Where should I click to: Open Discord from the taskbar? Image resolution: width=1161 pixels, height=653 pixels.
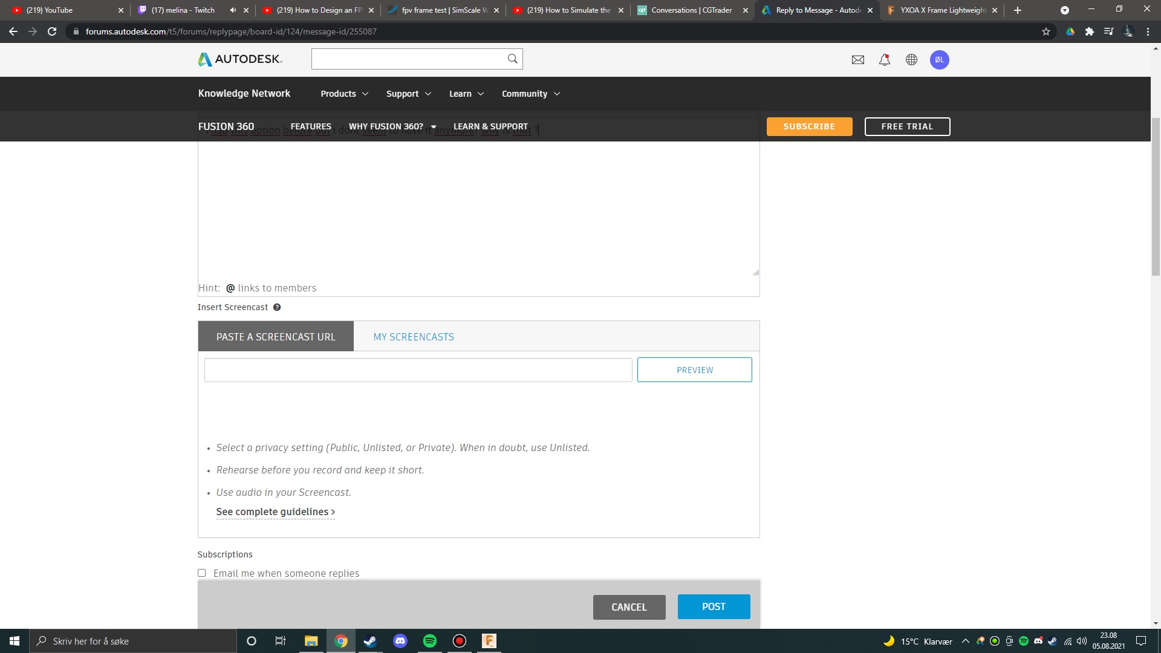pyautogui.click(x=400, y=641)
